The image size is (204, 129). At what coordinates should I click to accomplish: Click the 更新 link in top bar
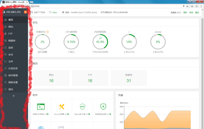click(185, 12)
